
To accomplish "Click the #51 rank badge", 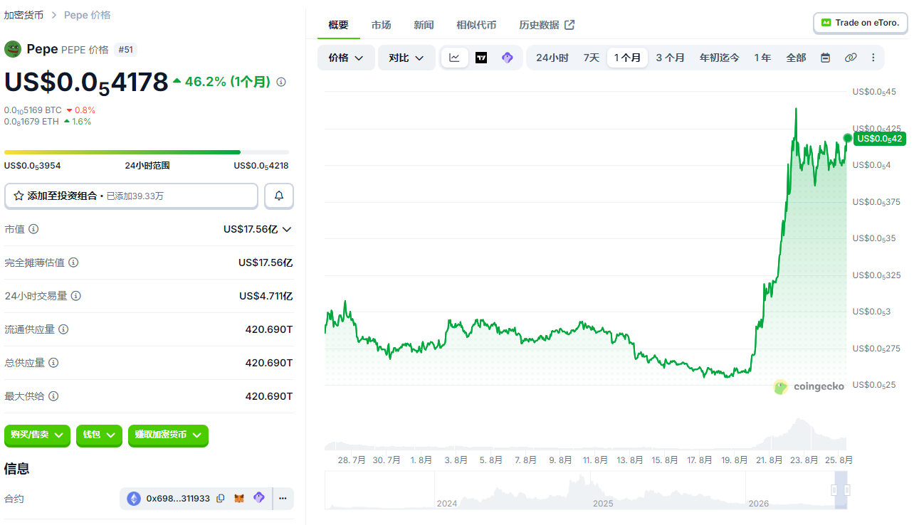I will click(125, 49).
